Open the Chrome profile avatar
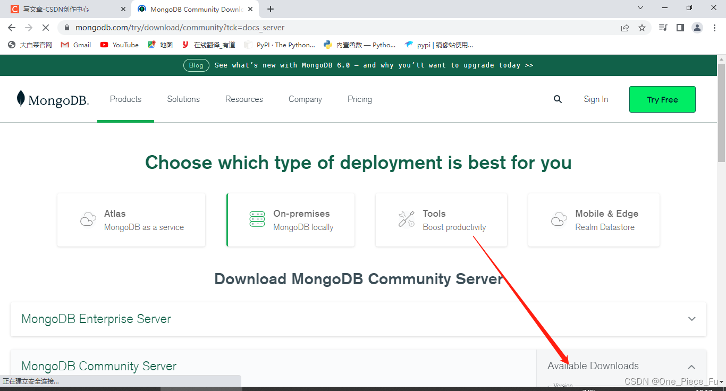The width and height of the screenshot is (726, 391). coord(697,28)
